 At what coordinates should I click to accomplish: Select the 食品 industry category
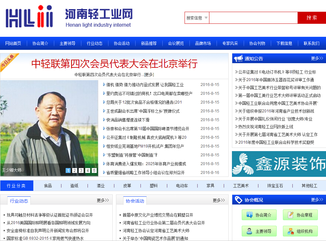[x=48, y=186]
